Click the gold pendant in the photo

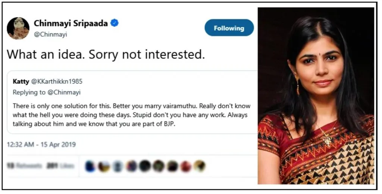pos(327,139)
